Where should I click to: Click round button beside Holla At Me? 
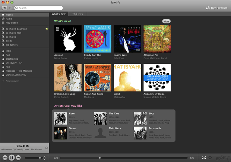[47, 148]
